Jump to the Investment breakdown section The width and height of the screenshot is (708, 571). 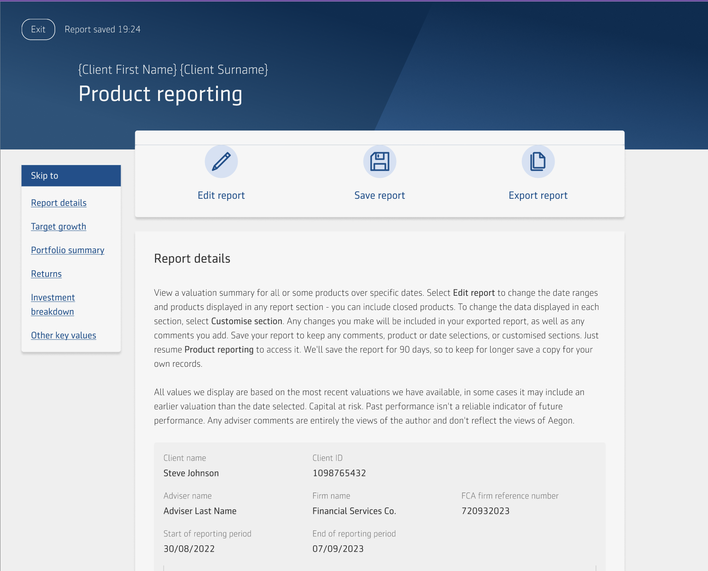53,304
